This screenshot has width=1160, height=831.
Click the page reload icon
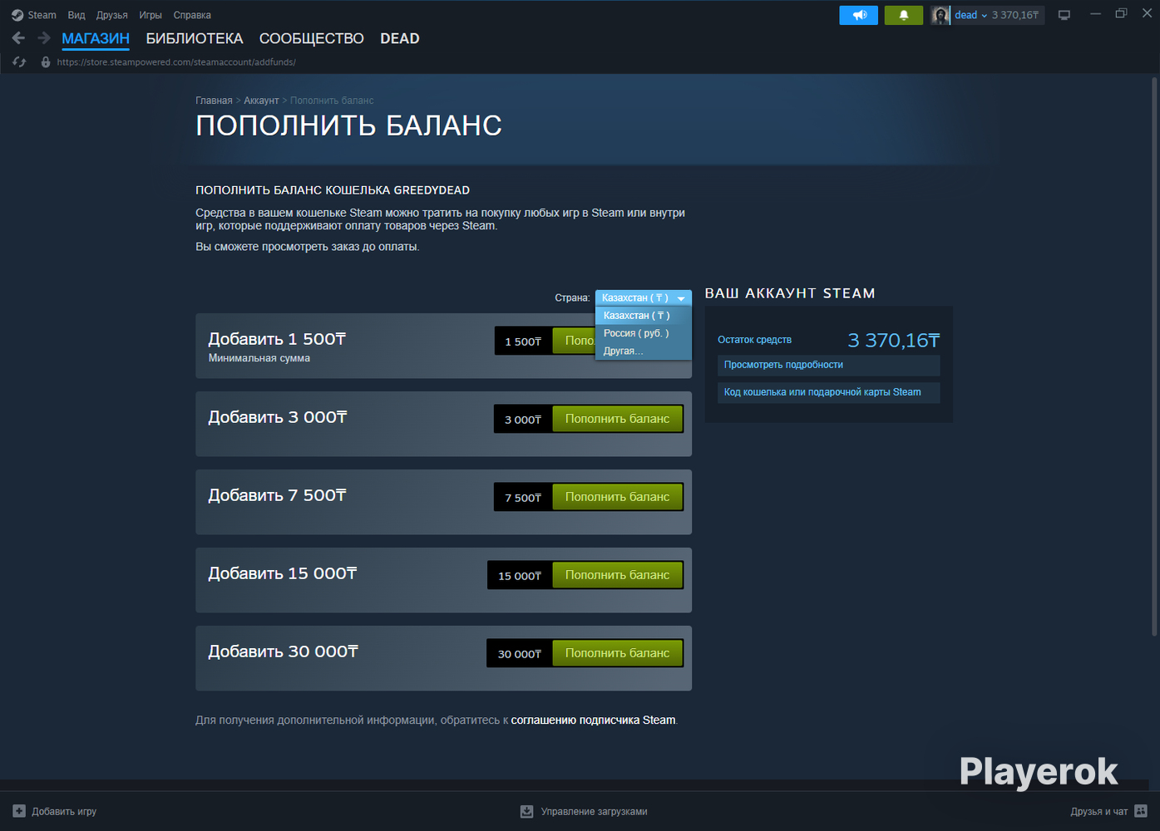(19, 62)
